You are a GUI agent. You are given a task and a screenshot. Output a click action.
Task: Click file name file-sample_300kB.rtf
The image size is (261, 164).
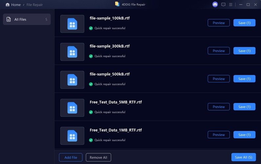110,46
